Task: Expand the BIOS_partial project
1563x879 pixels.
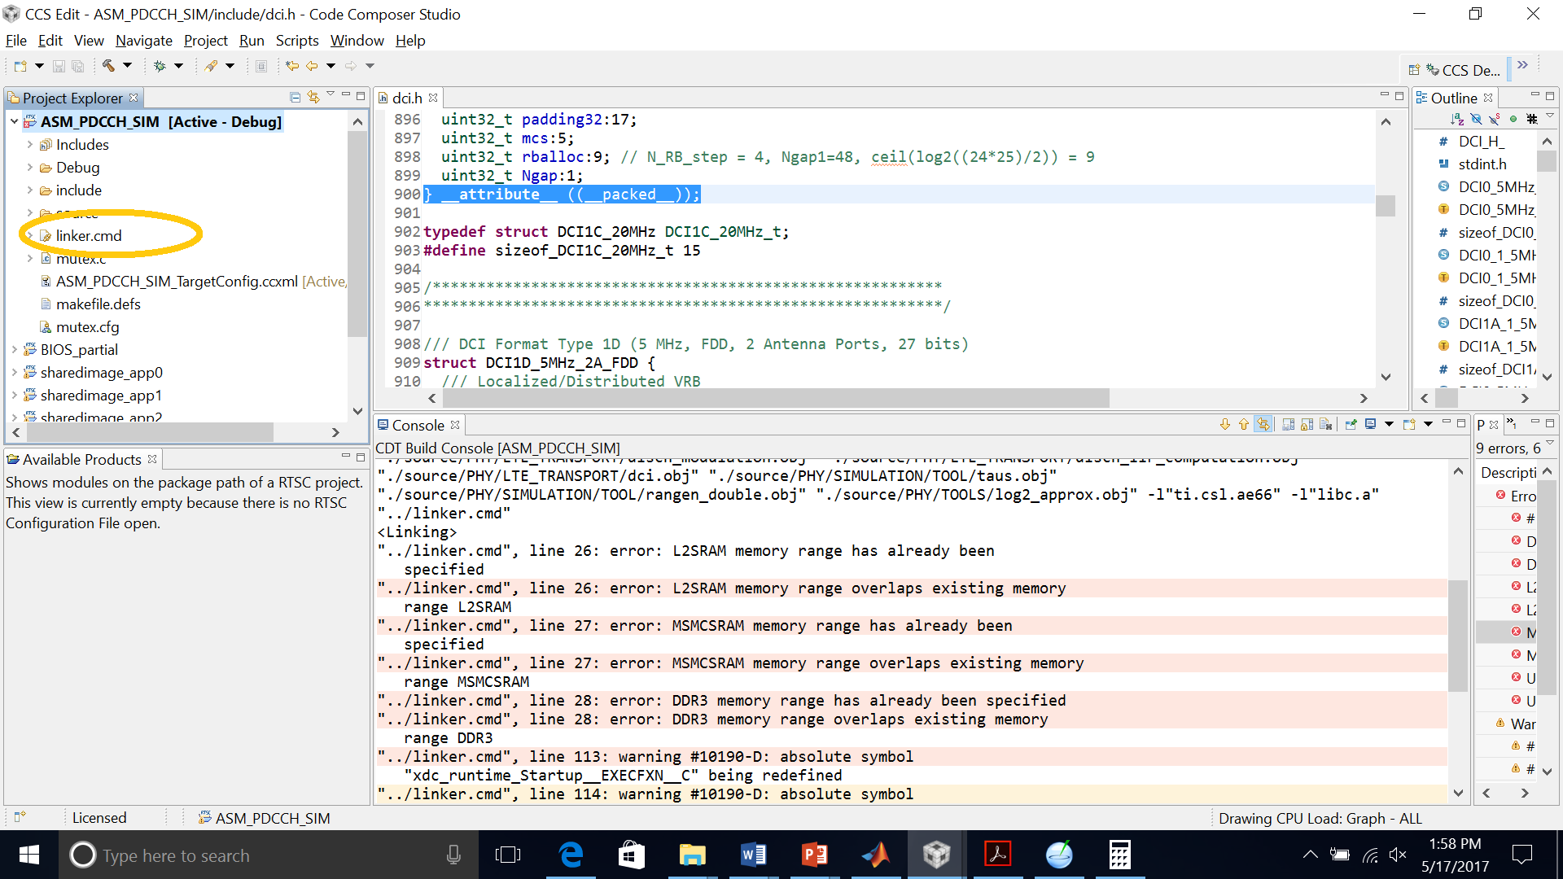Action: coord(15,349)
